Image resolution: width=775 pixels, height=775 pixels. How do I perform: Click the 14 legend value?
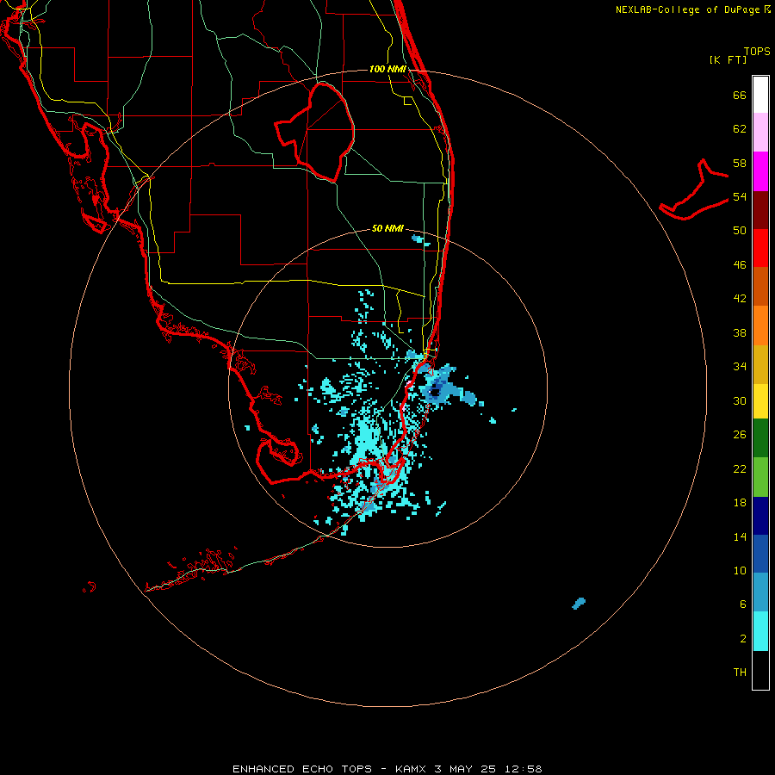(740, 536)
